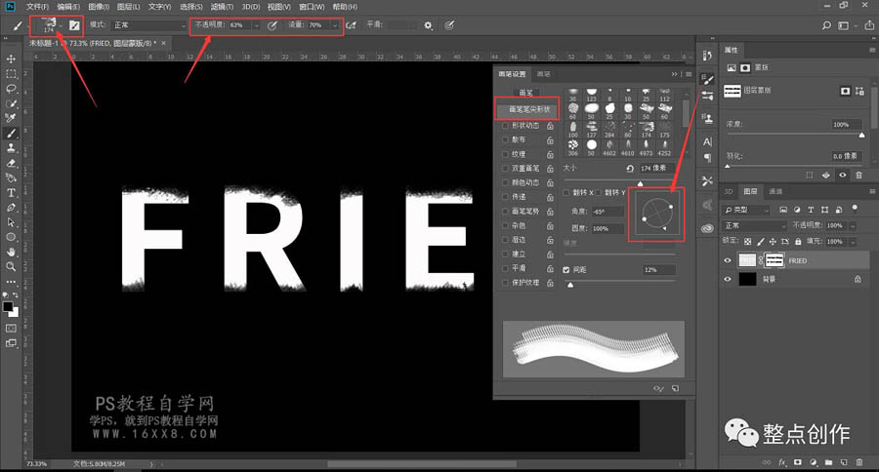Select the Eraser tool
The width and height of the screenshot is (879, 472).
11,163
